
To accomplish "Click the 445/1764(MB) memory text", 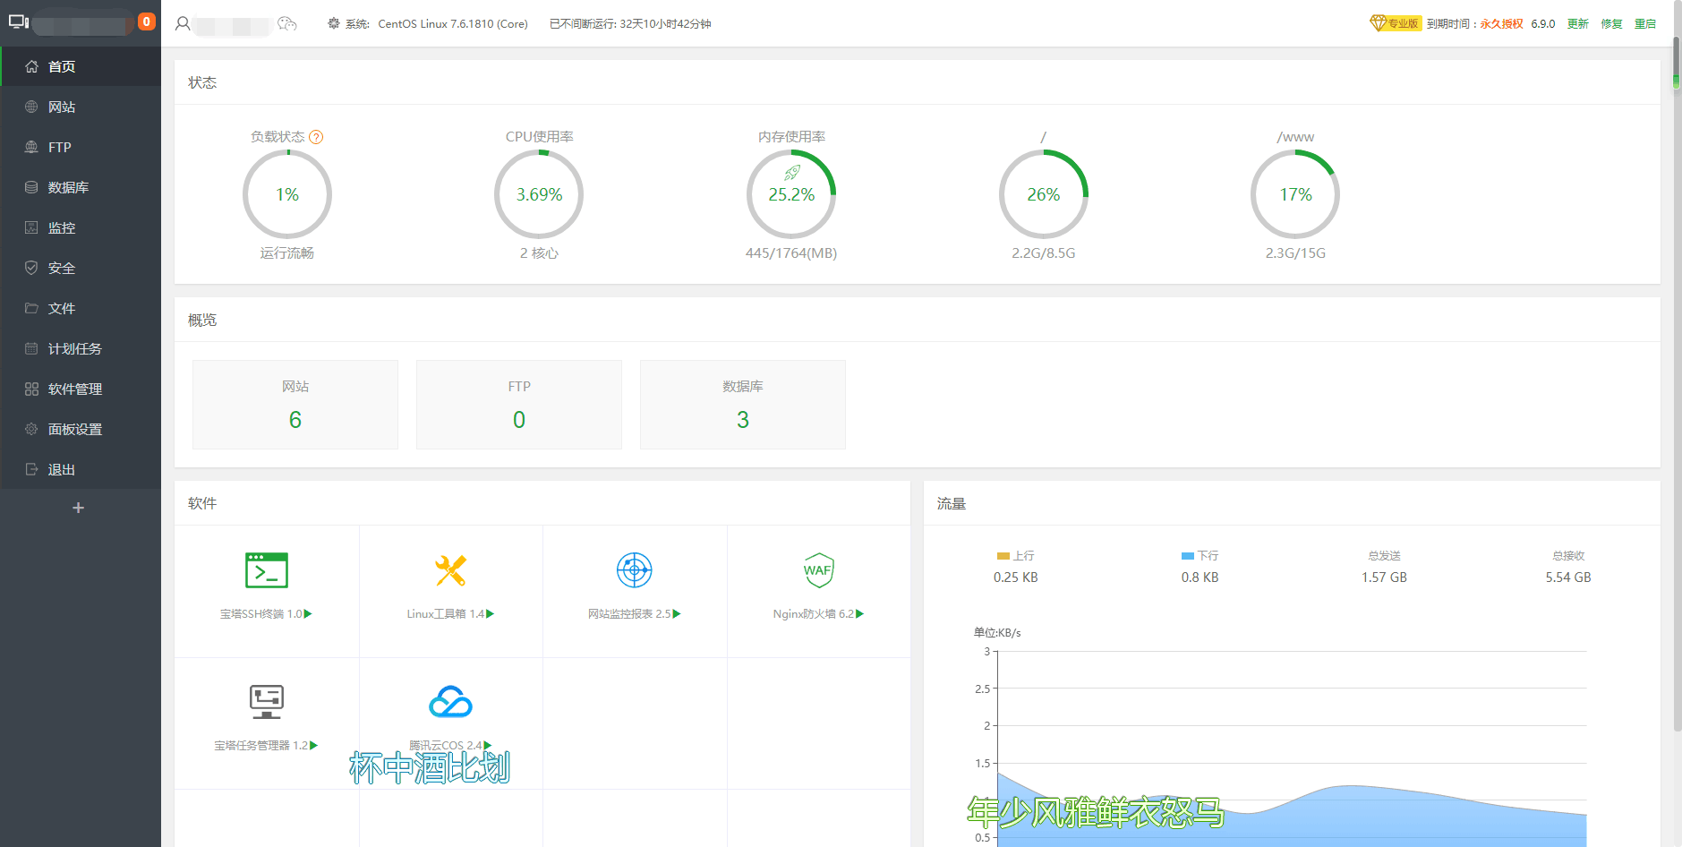I will click(791, 253).
